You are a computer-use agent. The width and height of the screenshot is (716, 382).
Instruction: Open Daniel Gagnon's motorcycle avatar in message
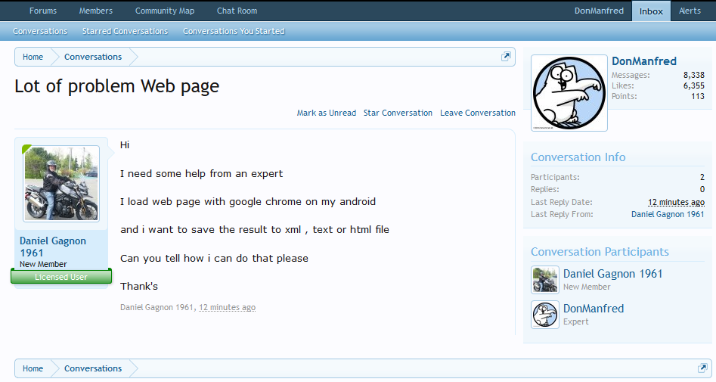pyautogui.click(x=61, y=184)
